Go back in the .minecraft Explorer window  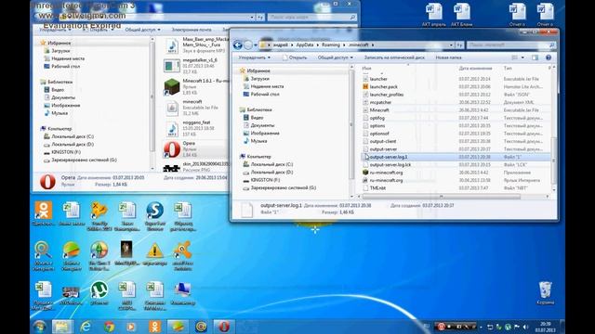coord(238,45)
